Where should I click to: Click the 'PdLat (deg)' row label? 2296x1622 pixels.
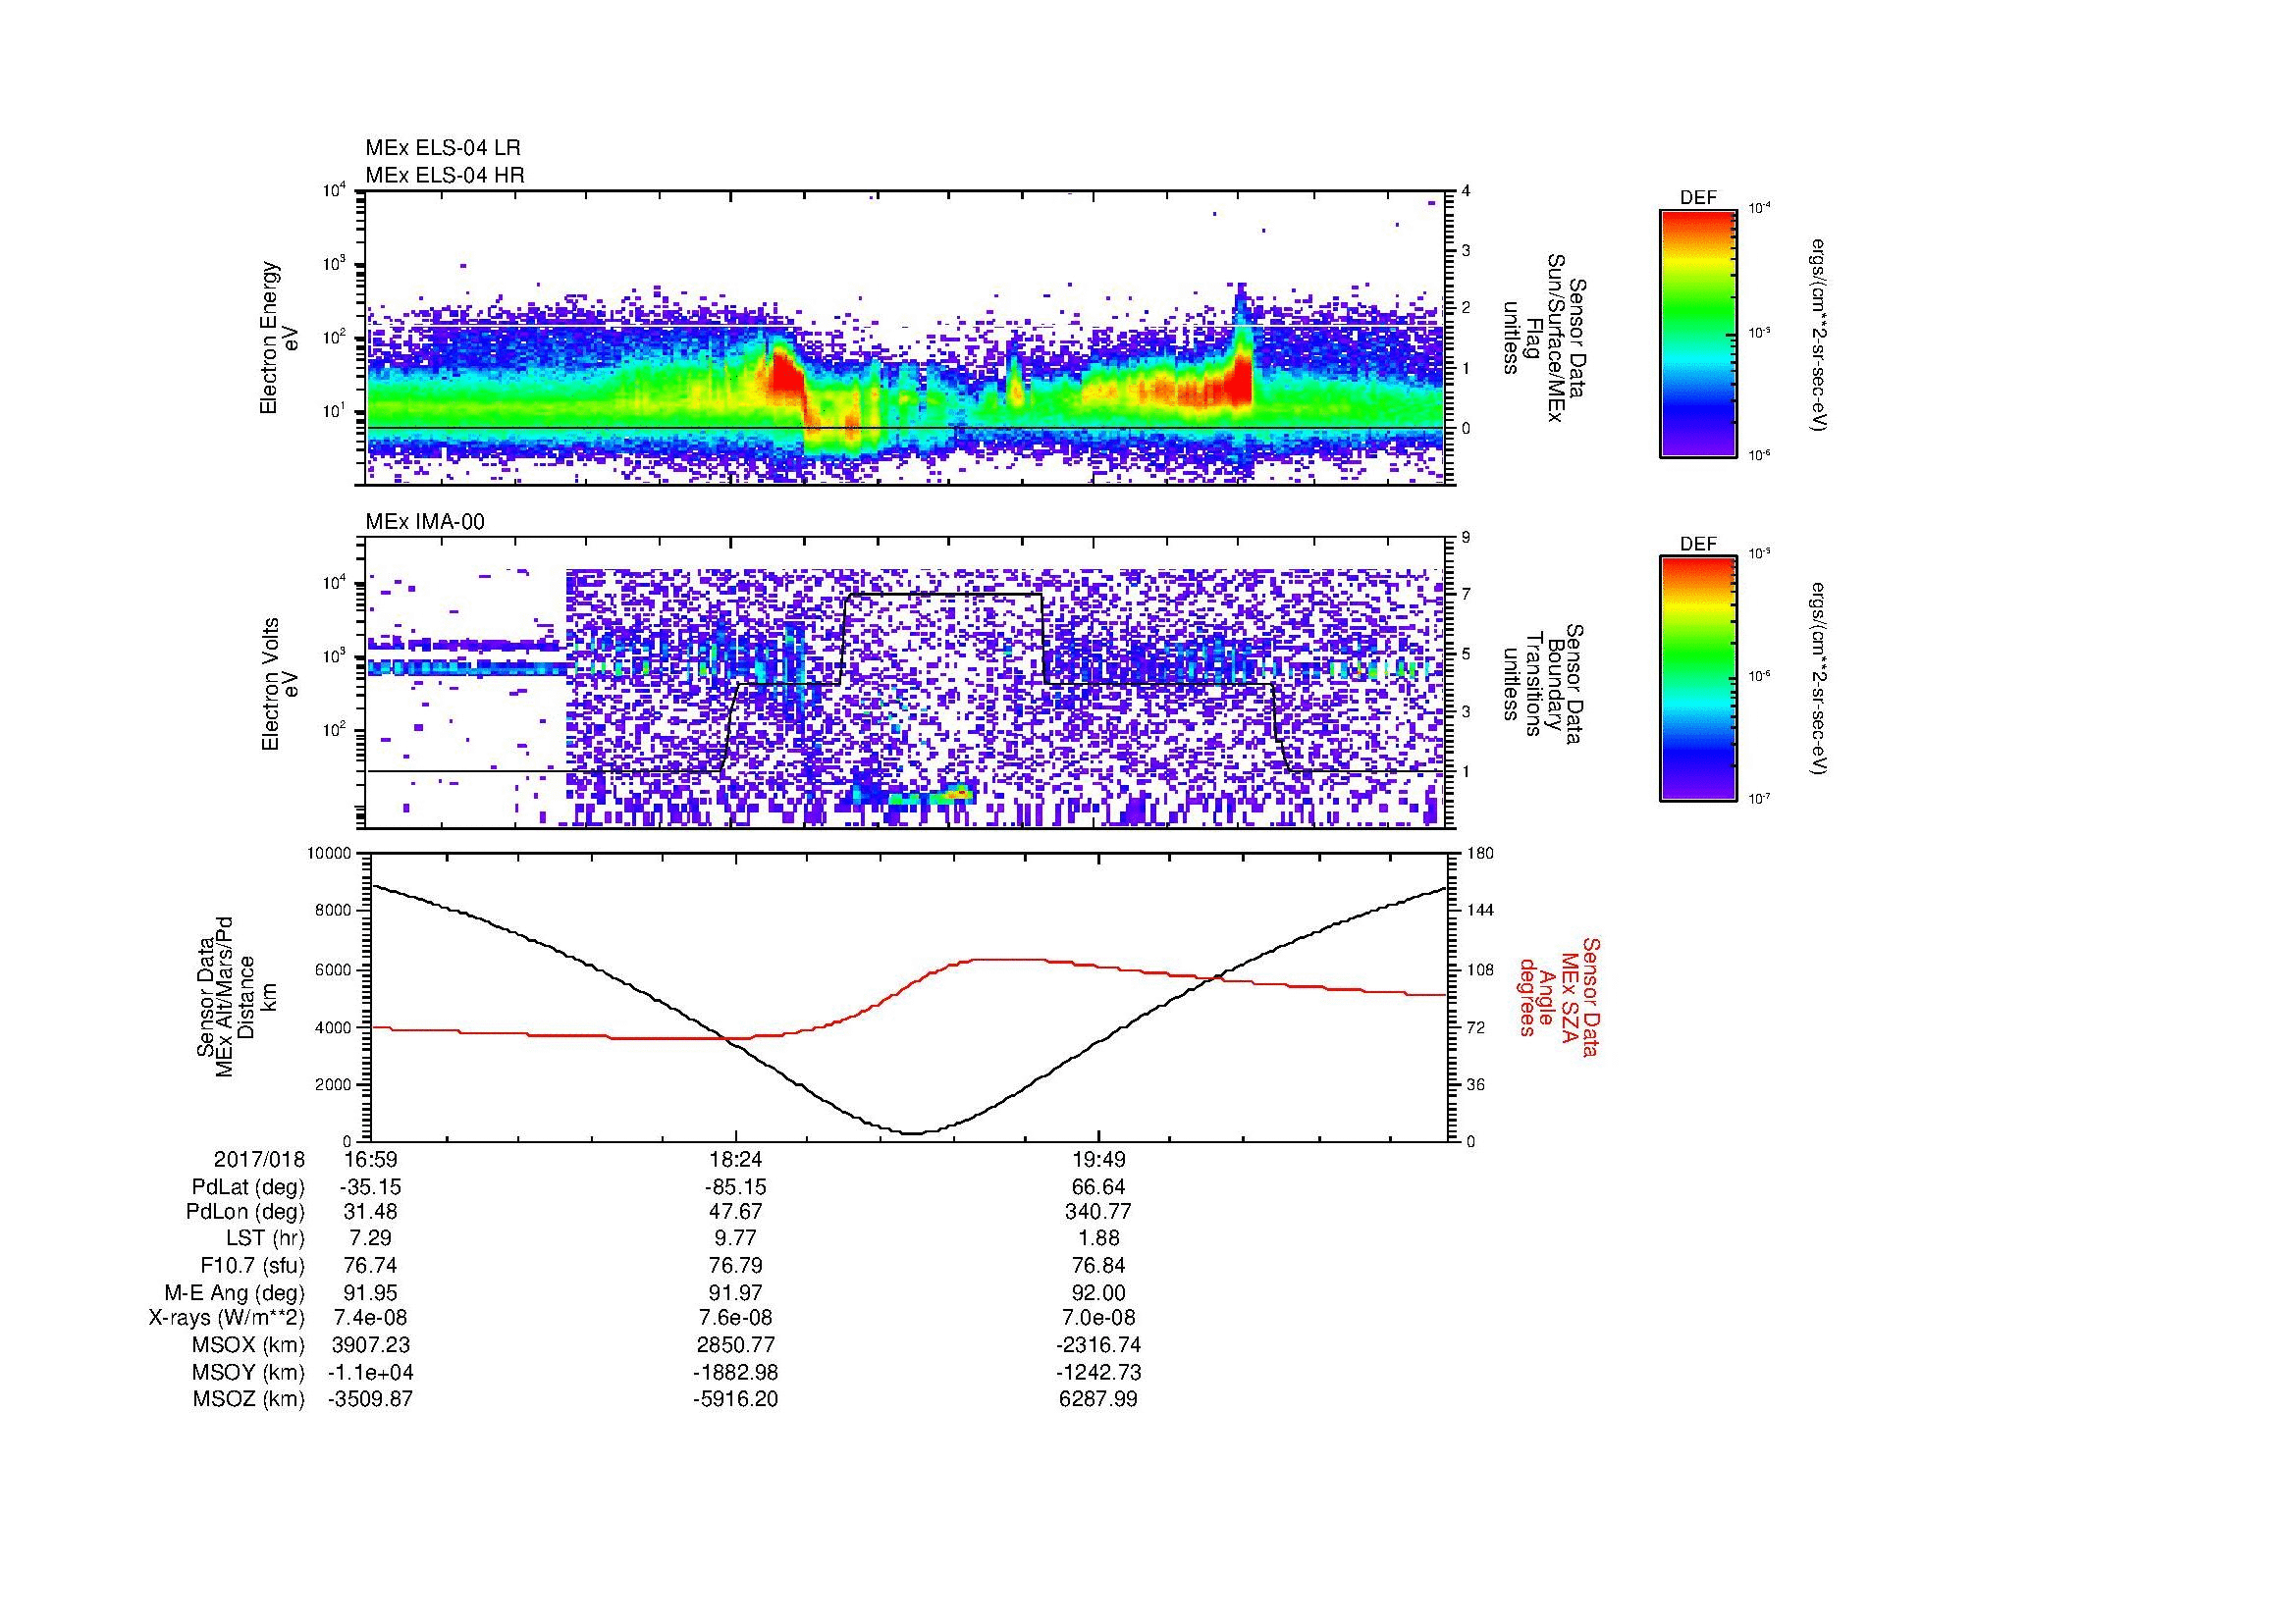click(248, 1187)
